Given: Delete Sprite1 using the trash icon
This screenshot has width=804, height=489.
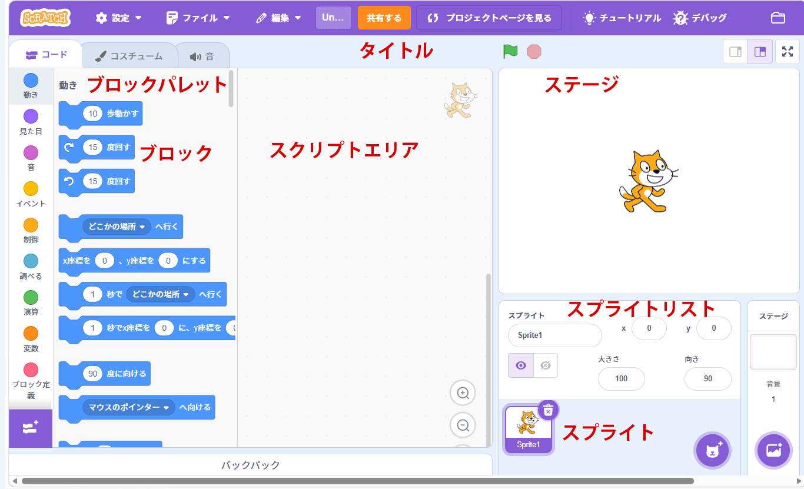Looking at the screenshot, I should pos(548,410).
